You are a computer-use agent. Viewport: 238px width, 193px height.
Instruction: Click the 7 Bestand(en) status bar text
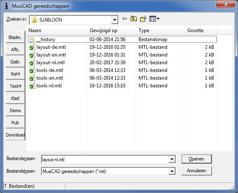click(x=19, y=186)
